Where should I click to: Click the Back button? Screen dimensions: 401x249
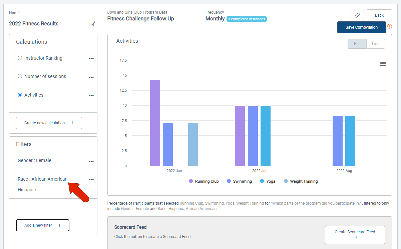click(379, 15)
